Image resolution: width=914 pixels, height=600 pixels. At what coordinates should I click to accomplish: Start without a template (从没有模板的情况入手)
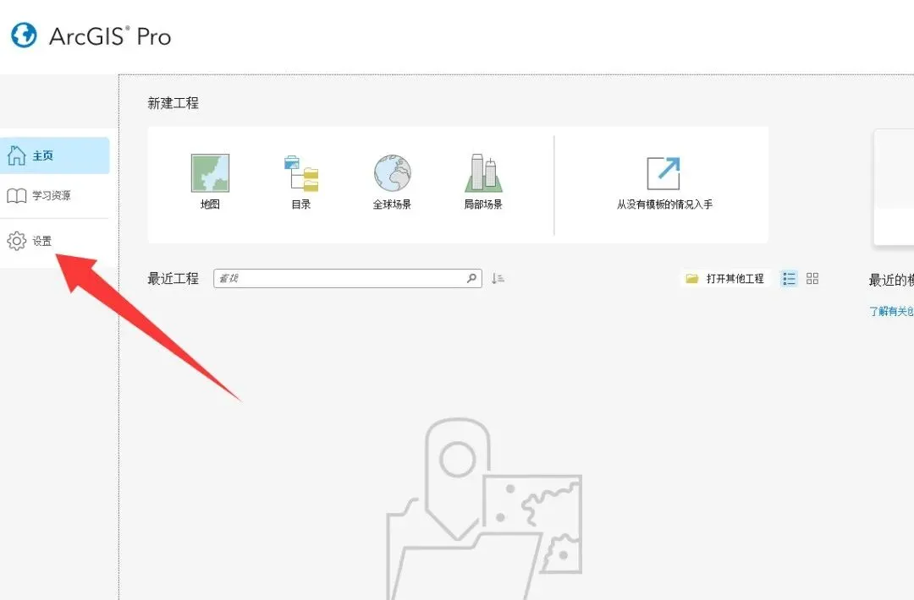click(664, 183)
